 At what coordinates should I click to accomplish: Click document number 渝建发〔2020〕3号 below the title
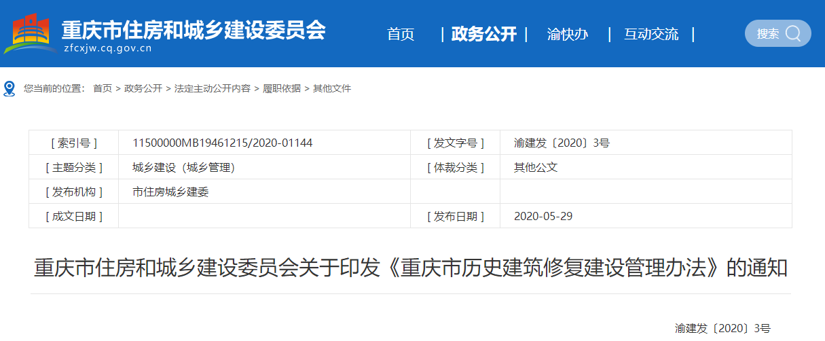(723, 328)
